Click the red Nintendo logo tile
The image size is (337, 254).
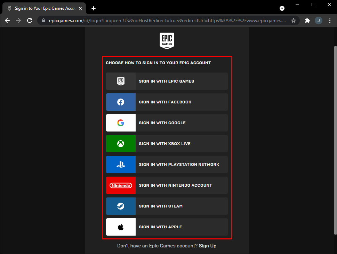(121, 185)
